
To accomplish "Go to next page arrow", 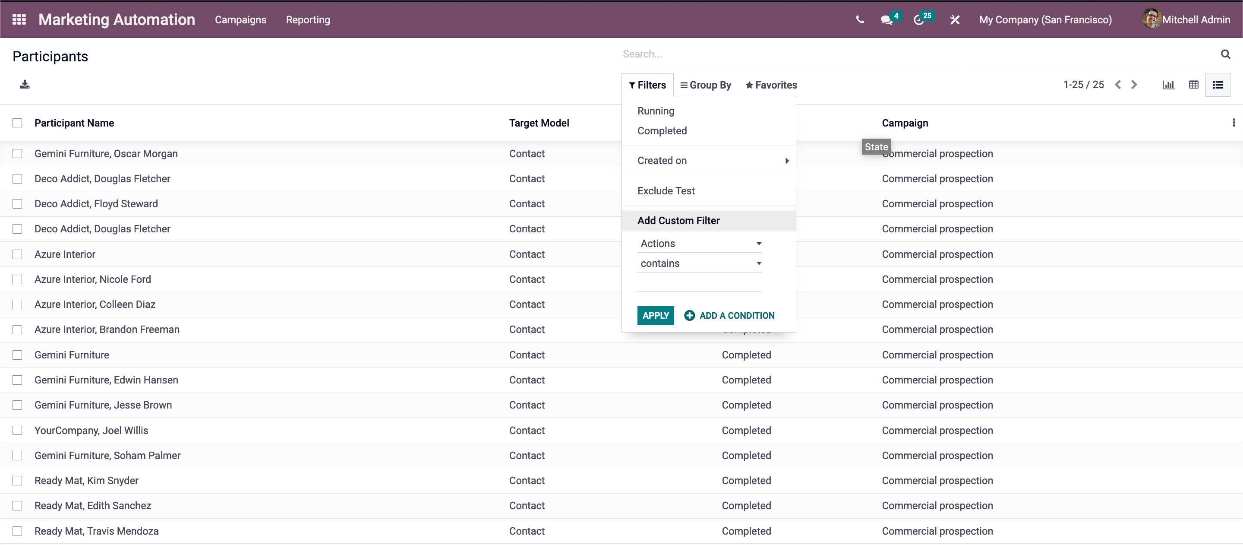I will click(1134, 85).
